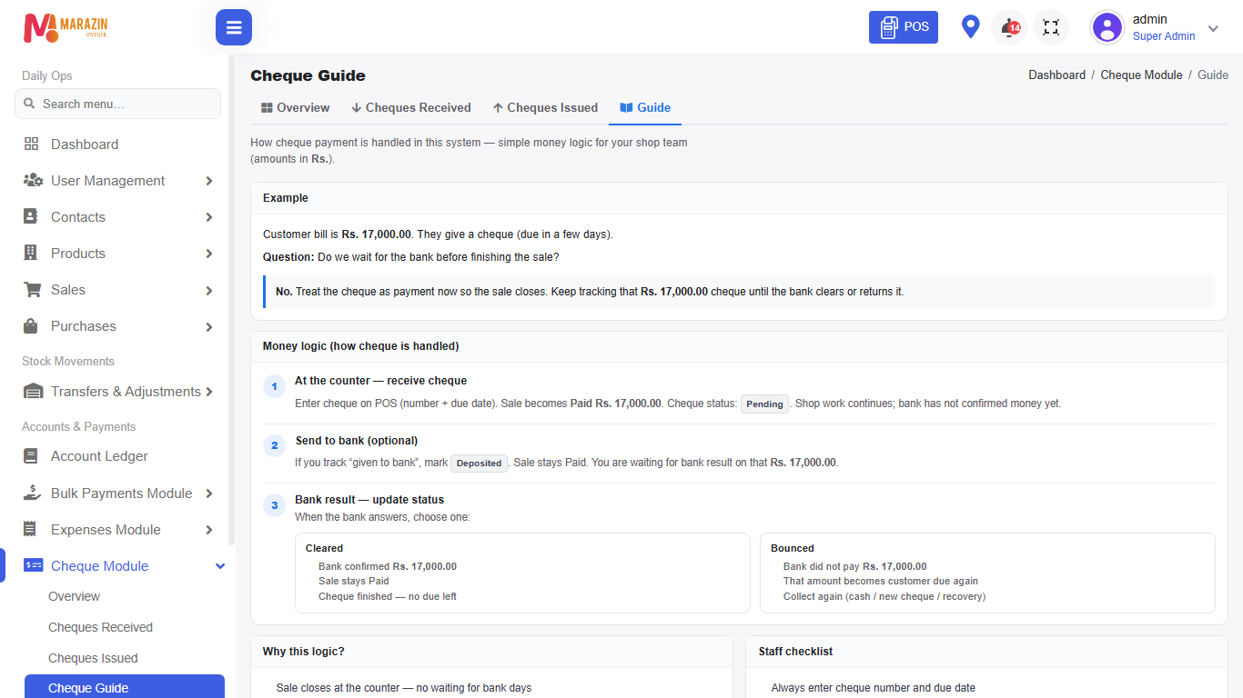The width and height of the screenshot is (1243, 698).
Task: Go to Dashboard breadcrumb link
Action: pos(1056,75)
